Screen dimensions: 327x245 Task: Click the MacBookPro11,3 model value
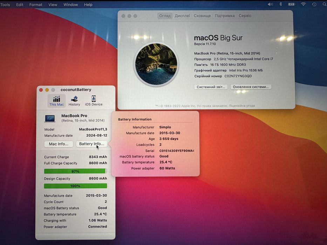point(93,129)
